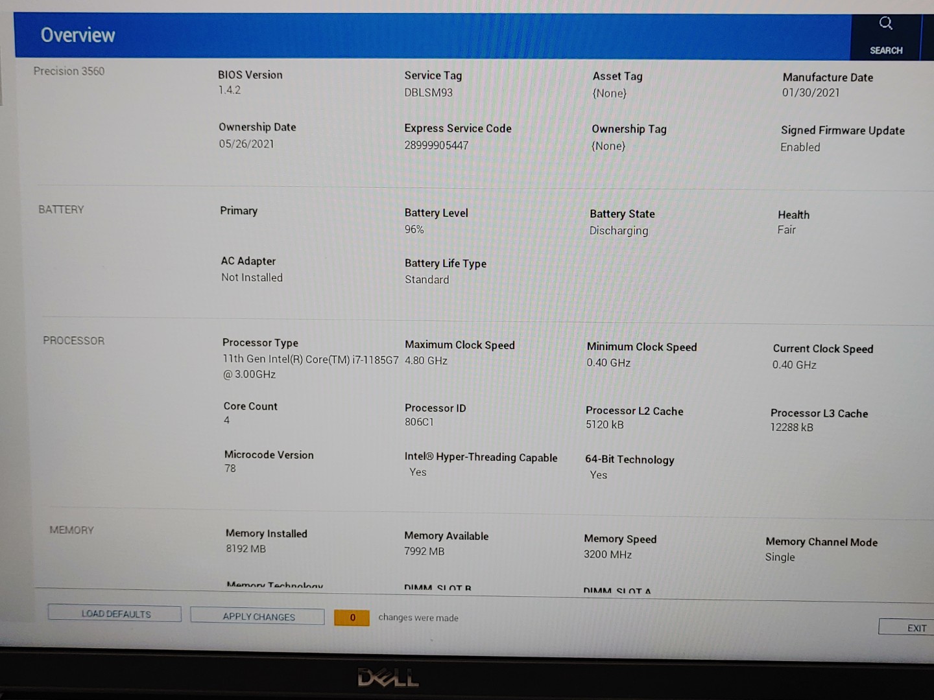Screen dimensions: 934x700
Task: Click the APPLY CHANGES button
Action: pyautogui.click(x=257, y=616)
